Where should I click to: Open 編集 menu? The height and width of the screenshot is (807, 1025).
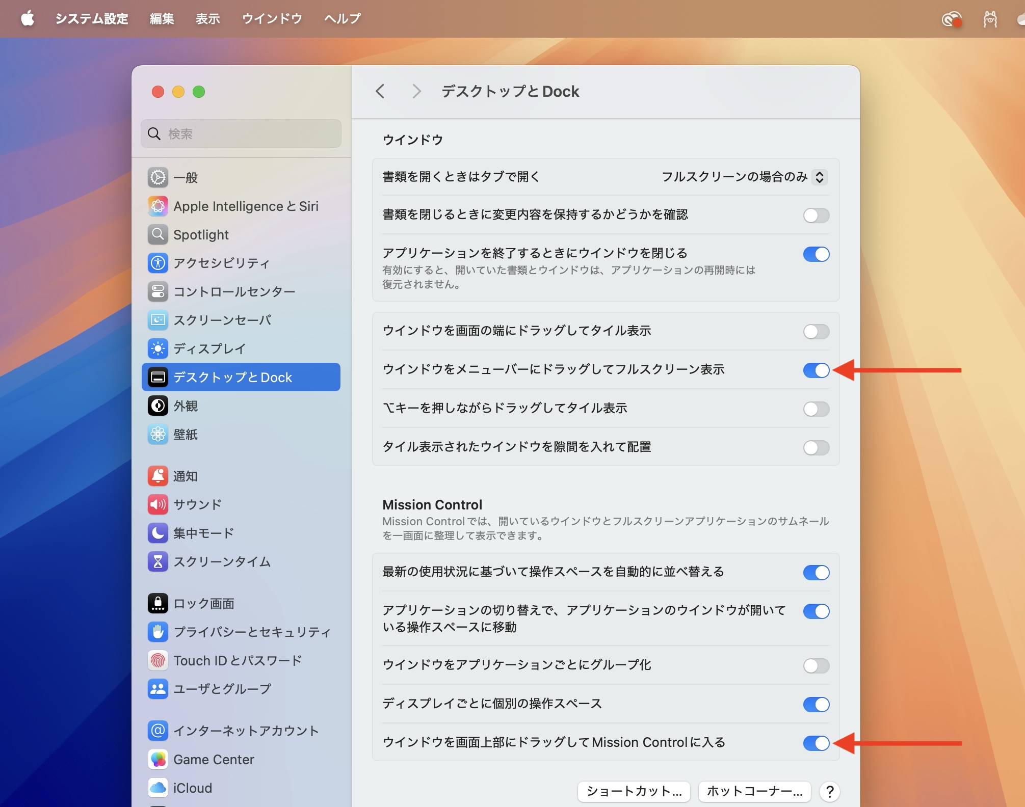coord(162,19)
